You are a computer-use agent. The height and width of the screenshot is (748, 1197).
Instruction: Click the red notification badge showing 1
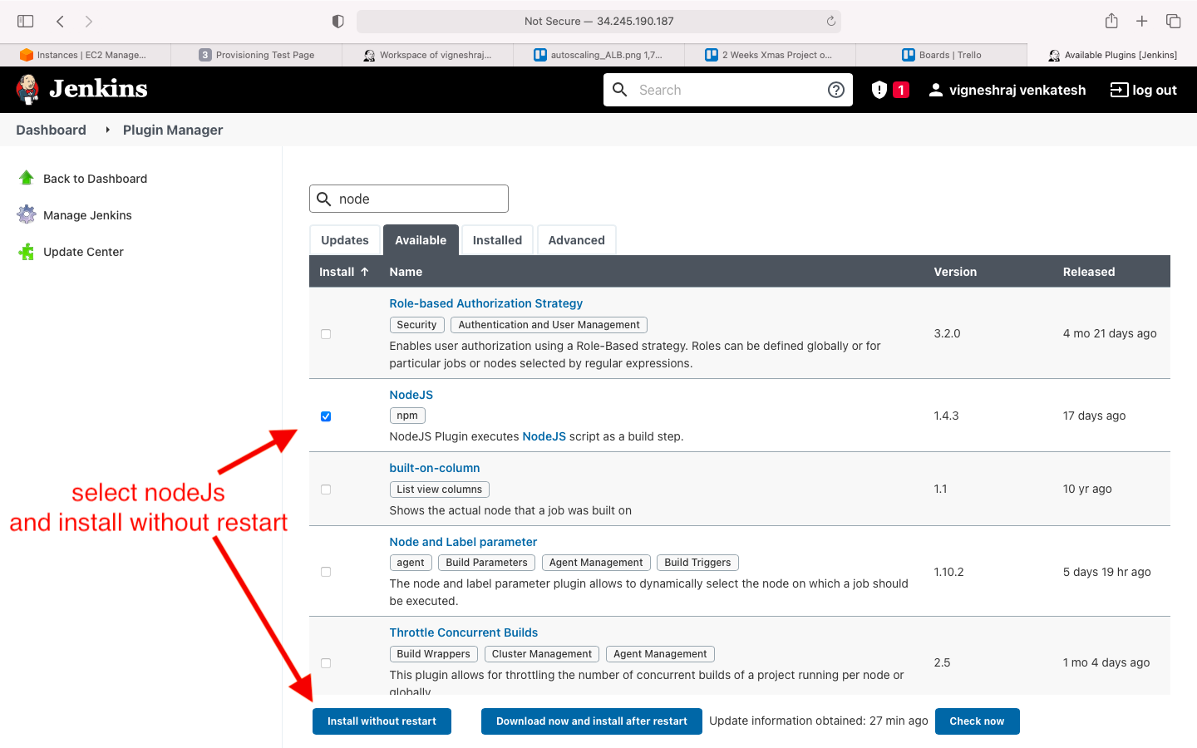pos(900,90)
